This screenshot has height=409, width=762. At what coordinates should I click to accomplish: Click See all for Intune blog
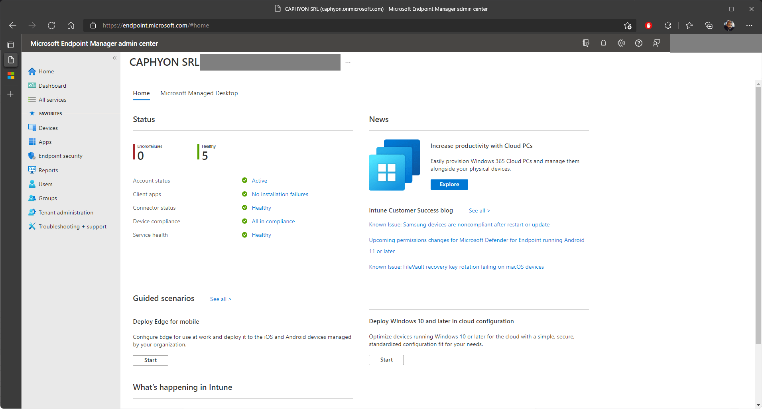(x=479, y=210)
